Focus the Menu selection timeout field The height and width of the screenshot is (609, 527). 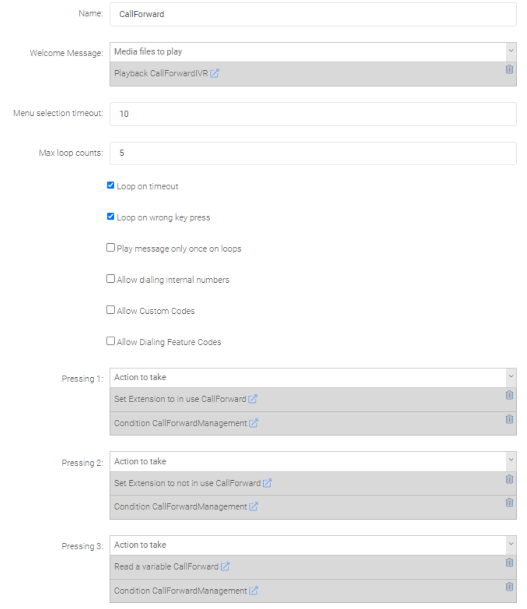click(x=313, y=114)
